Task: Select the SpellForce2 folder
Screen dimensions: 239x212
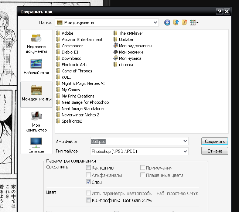Action: coord(69,121)
